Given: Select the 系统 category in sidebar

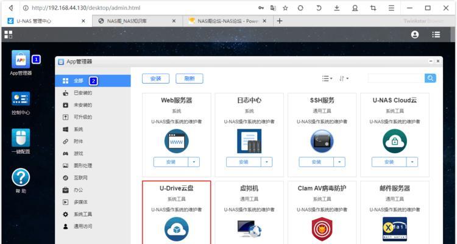Looking at the screenshot, I should 93,129.
